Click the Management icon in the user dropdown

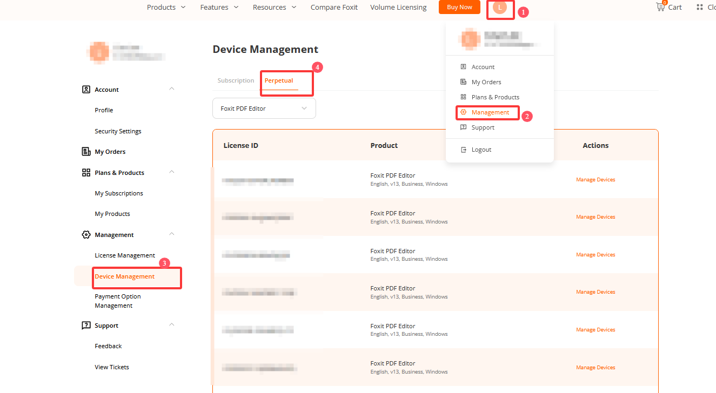click(x=463, y=112)
